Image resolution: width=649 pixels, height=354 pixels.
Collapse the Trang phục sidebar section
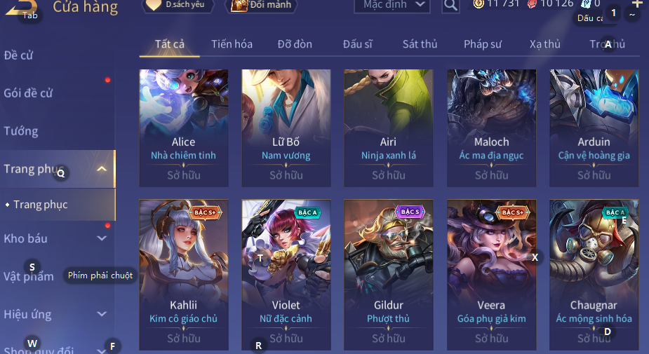102,169
